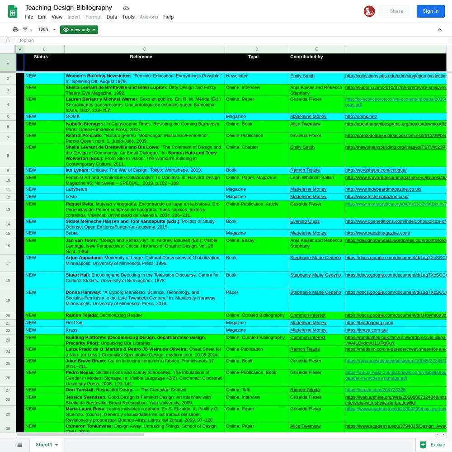This screenshot has height=452, width=452.
Task: Open the Help menu
Action: click(x=168, y=17)
